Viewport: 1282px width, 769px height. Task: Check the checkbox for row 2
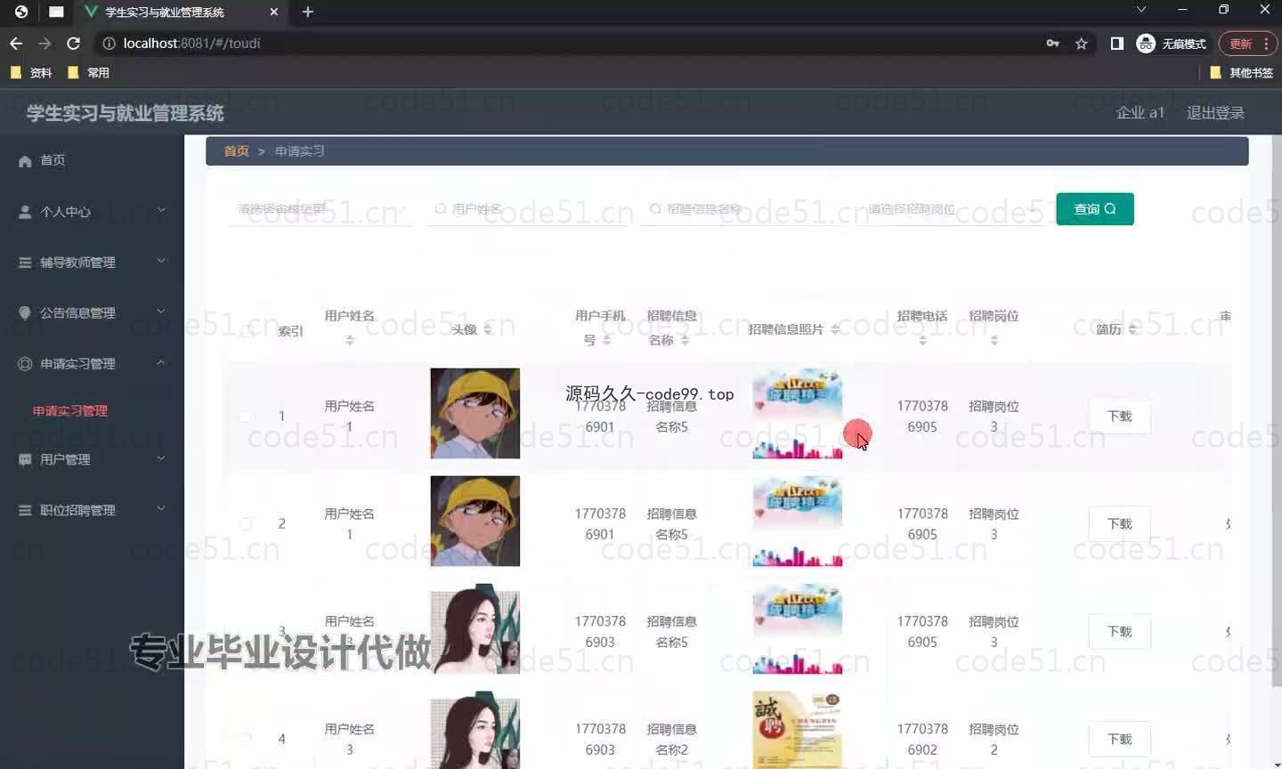point(246,524)
